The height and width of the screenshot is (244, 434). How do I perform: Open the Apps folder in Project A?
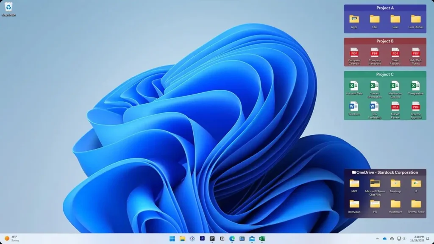click(354, 20)
